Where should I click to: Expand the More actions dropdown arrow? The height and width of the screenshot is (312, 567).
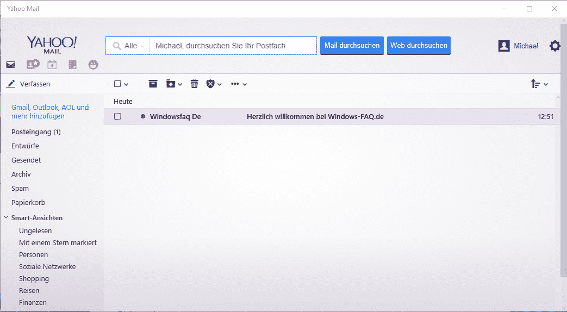click(245, 84)
